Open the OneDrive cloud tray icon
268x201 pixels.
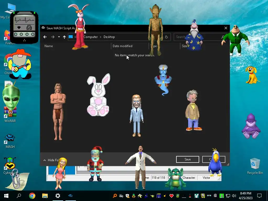(121, 196)
